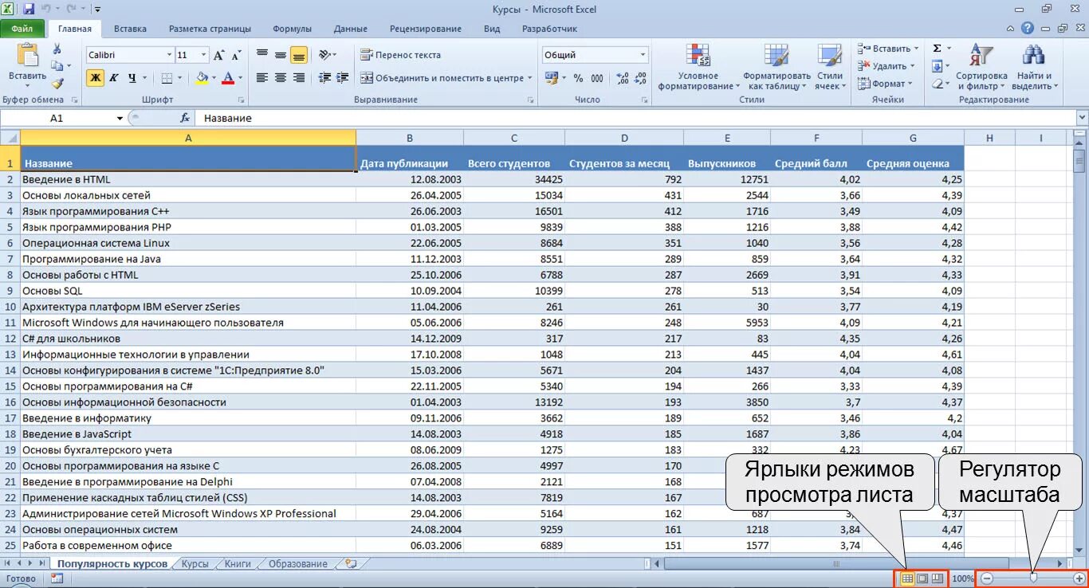Select column D header

624,138
